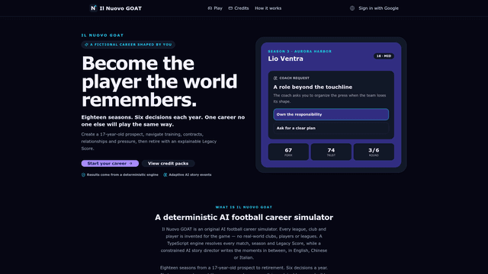Choose Ask for a clear plan option
Screen dimensions: 488x274
(x=331, y=128)
